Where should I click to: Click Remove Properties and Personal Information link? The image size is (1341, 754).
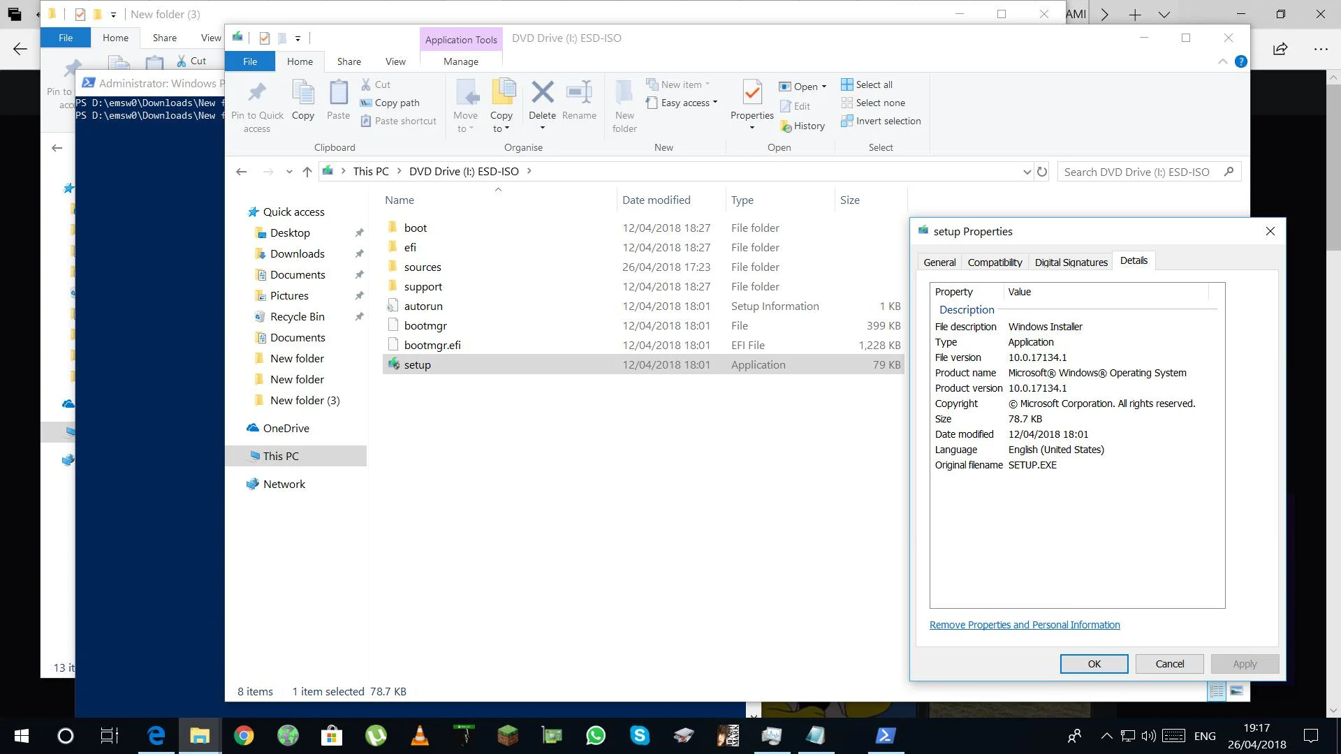pos(1025,625)
